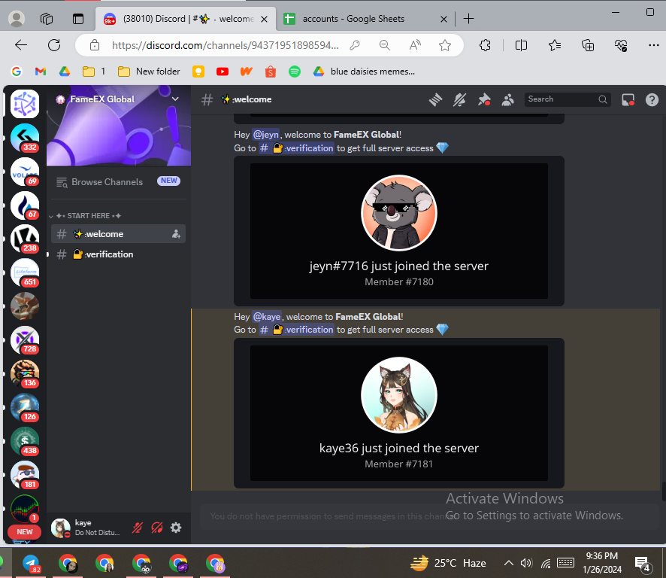Image resolution: width=666 pixels, height=578 pixels.
Task: Open server with 728 notifications
Action: click(x=25, y=340)
